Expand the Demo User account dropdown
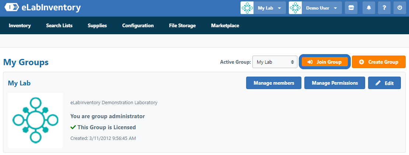Image resolution: width=409 pixels, height=155 pixels. [x=321, y=8]
